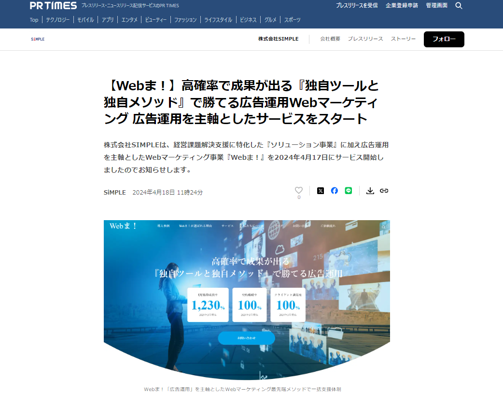The height and width of the screenshot is (393, 503).
Task: Share the release on LINE
Action: coord(349,191)
